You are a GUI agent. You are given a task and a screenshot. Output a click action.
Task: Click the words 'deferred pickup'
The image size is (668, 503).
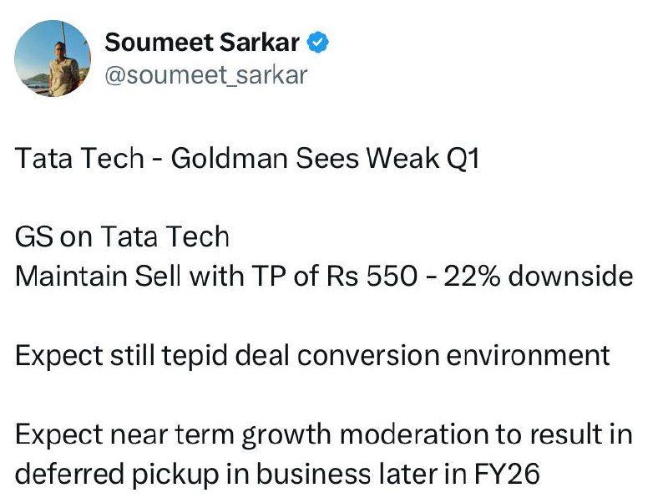tap(116, 474)
